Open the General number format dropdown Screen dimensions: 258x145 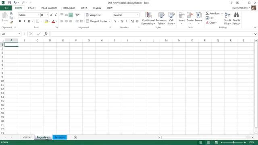138,15
